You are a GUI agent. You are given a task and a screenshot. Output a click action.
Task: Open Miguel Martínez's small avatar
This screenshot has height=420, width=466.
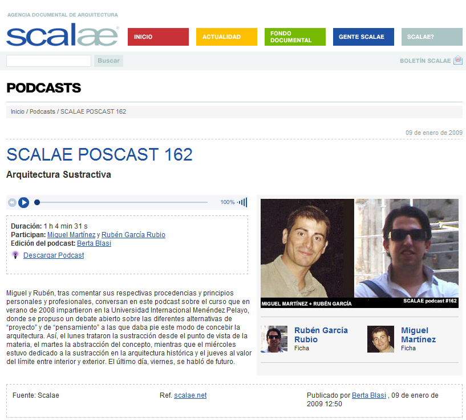(380, 339)
